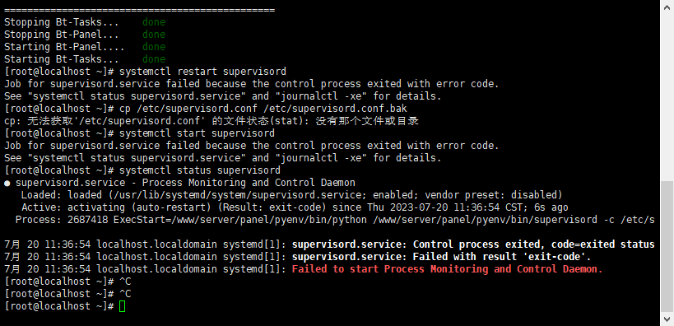Click the empty scrollbar track above the thumb

coord(667,95)
